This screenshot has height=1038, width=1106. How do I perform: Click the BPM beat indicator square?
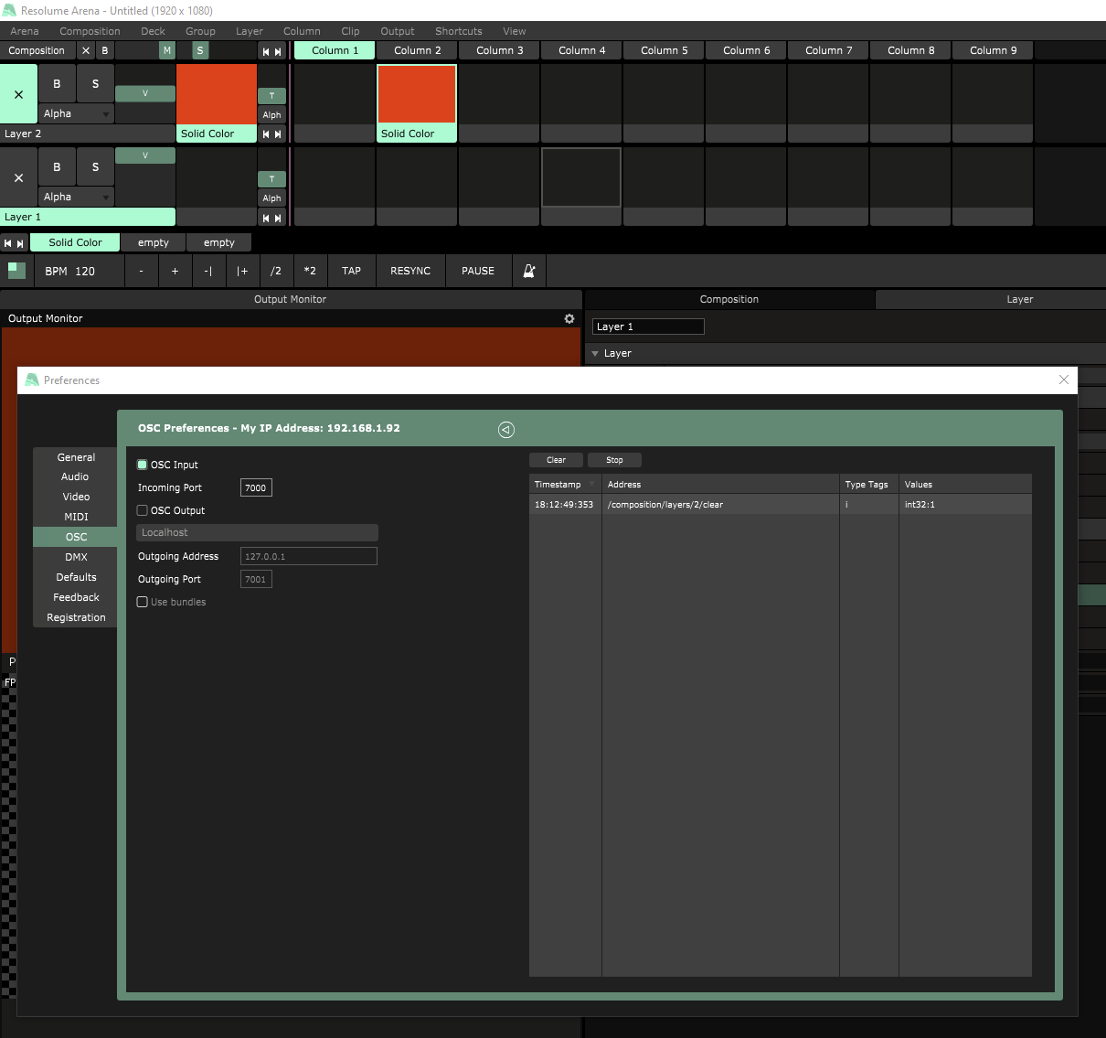(x=16, y=270)
